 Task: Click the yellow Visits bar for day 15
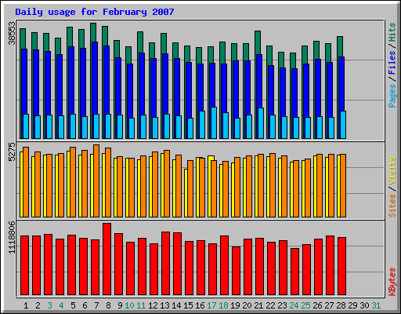(x=186, y=193)
